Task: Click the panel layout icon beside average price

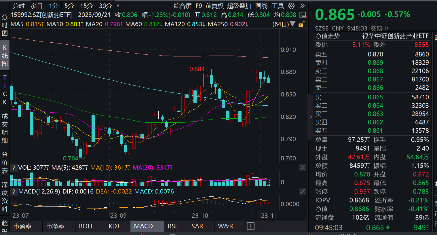Action: 303,15
